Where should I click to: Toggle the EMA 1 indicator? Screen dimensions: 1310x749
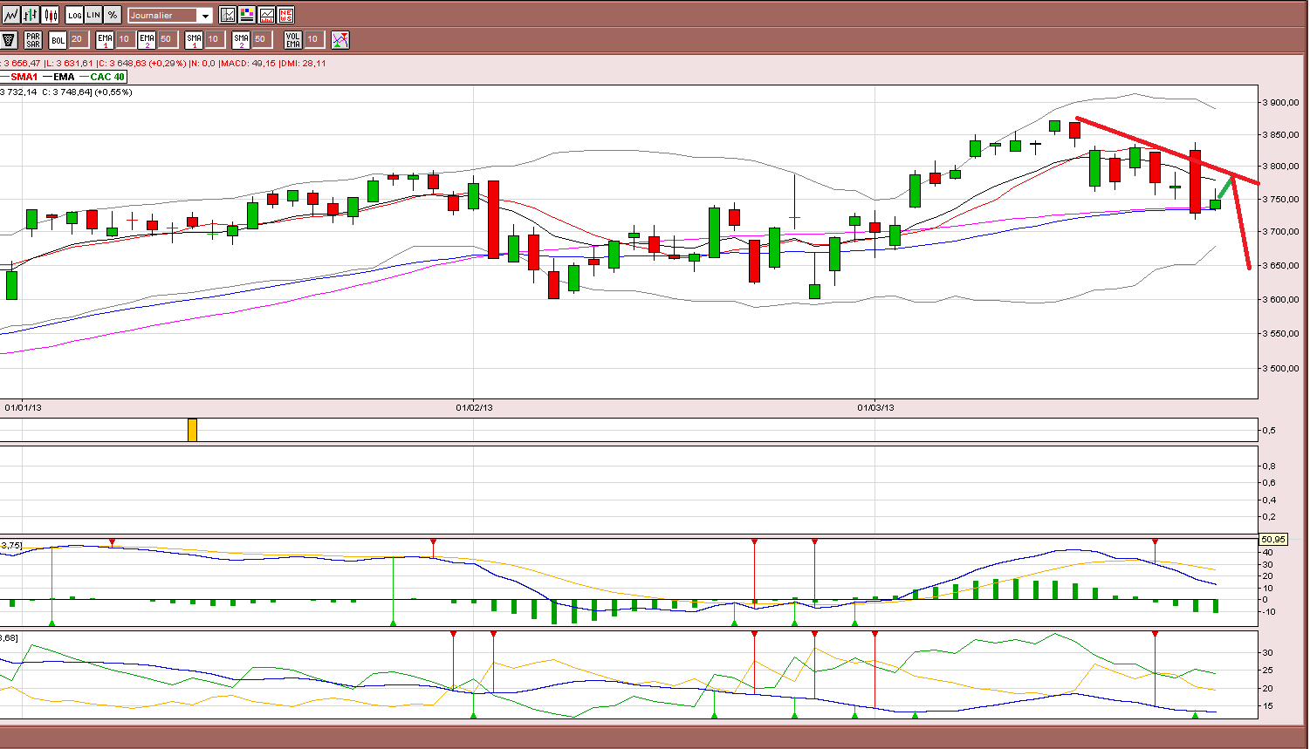click(106, 39)
